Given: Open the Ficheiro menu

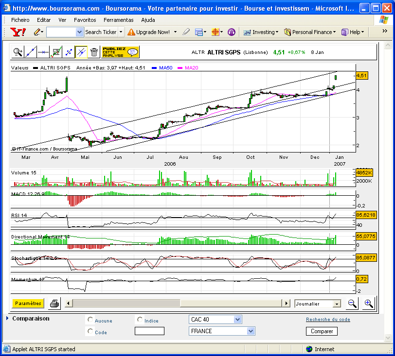Looking at the screenshot, I should (20, 20).
